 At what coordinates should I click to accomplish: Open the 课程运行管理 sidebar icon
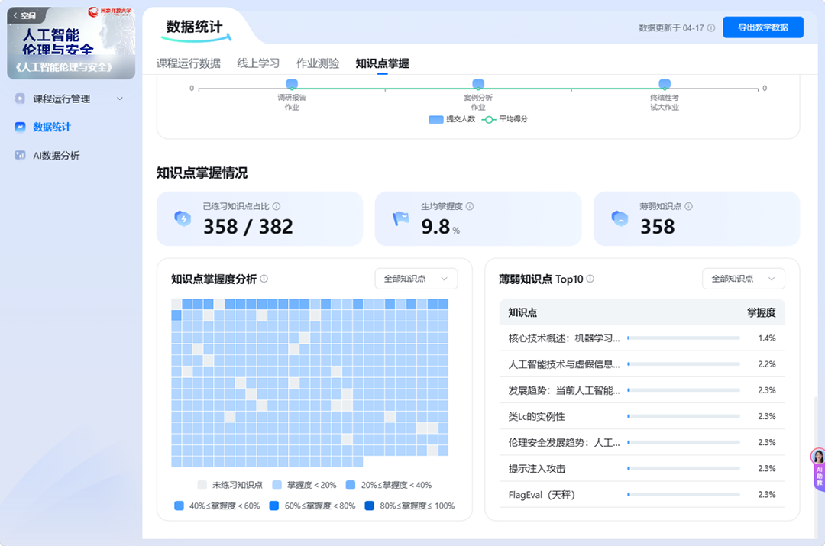tap(20, 99)
